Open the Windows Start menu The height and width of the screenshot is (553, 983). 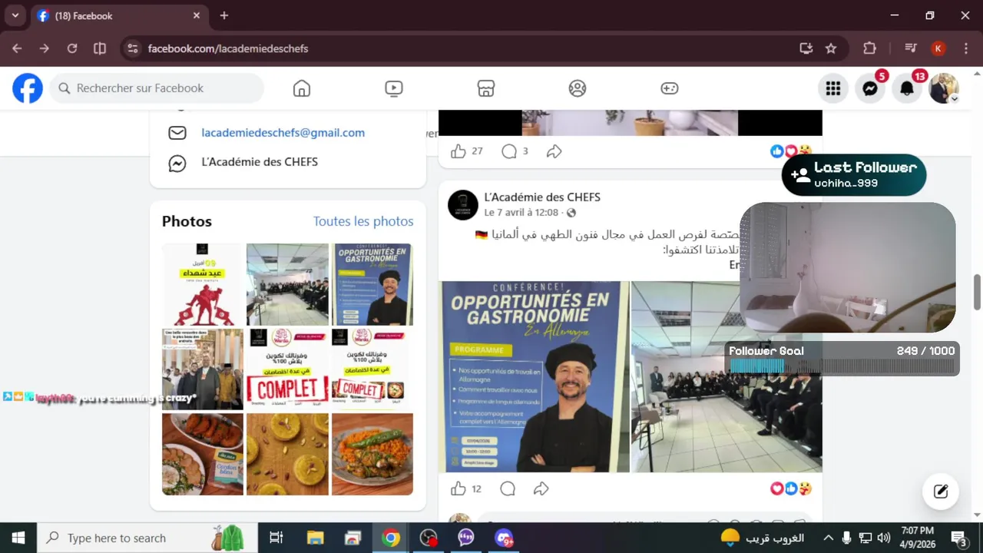pyautogui.click(x=18, y=538)
